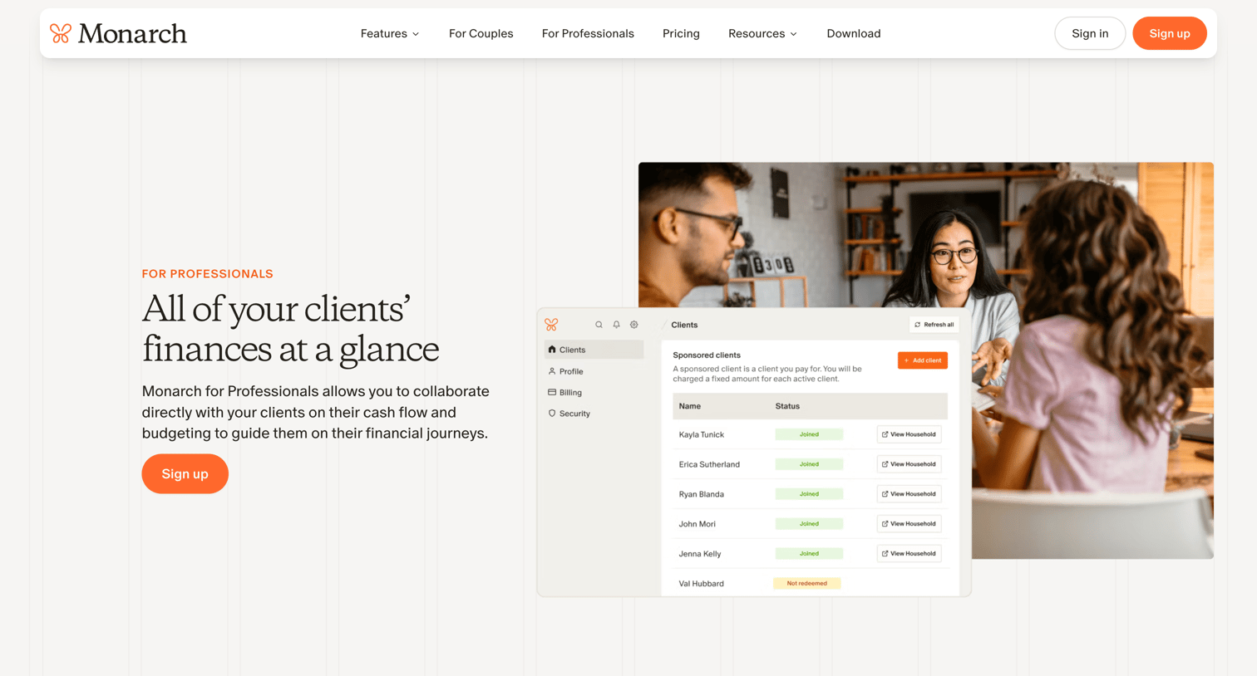Image resolution: width=1257 pixels, height=676 pixels.
Task: Click the butterfly logo in app preview
Action: point(551,325)
